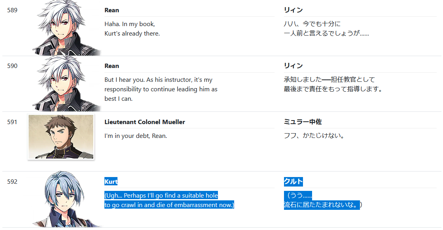
Task: Click Kurt's portrait in row 592
Action: pos(66,199)
